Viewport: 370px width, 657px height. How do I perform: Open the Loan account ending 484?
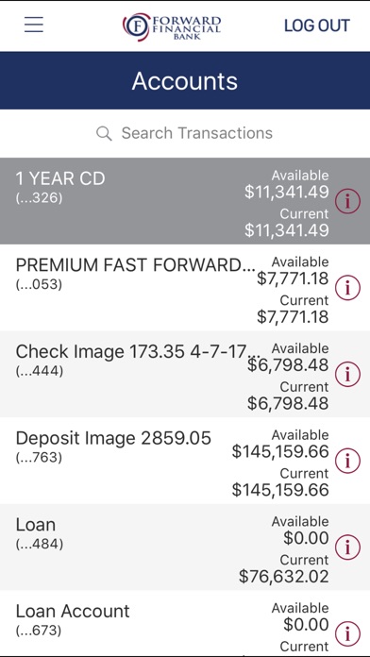click(185, 547)
